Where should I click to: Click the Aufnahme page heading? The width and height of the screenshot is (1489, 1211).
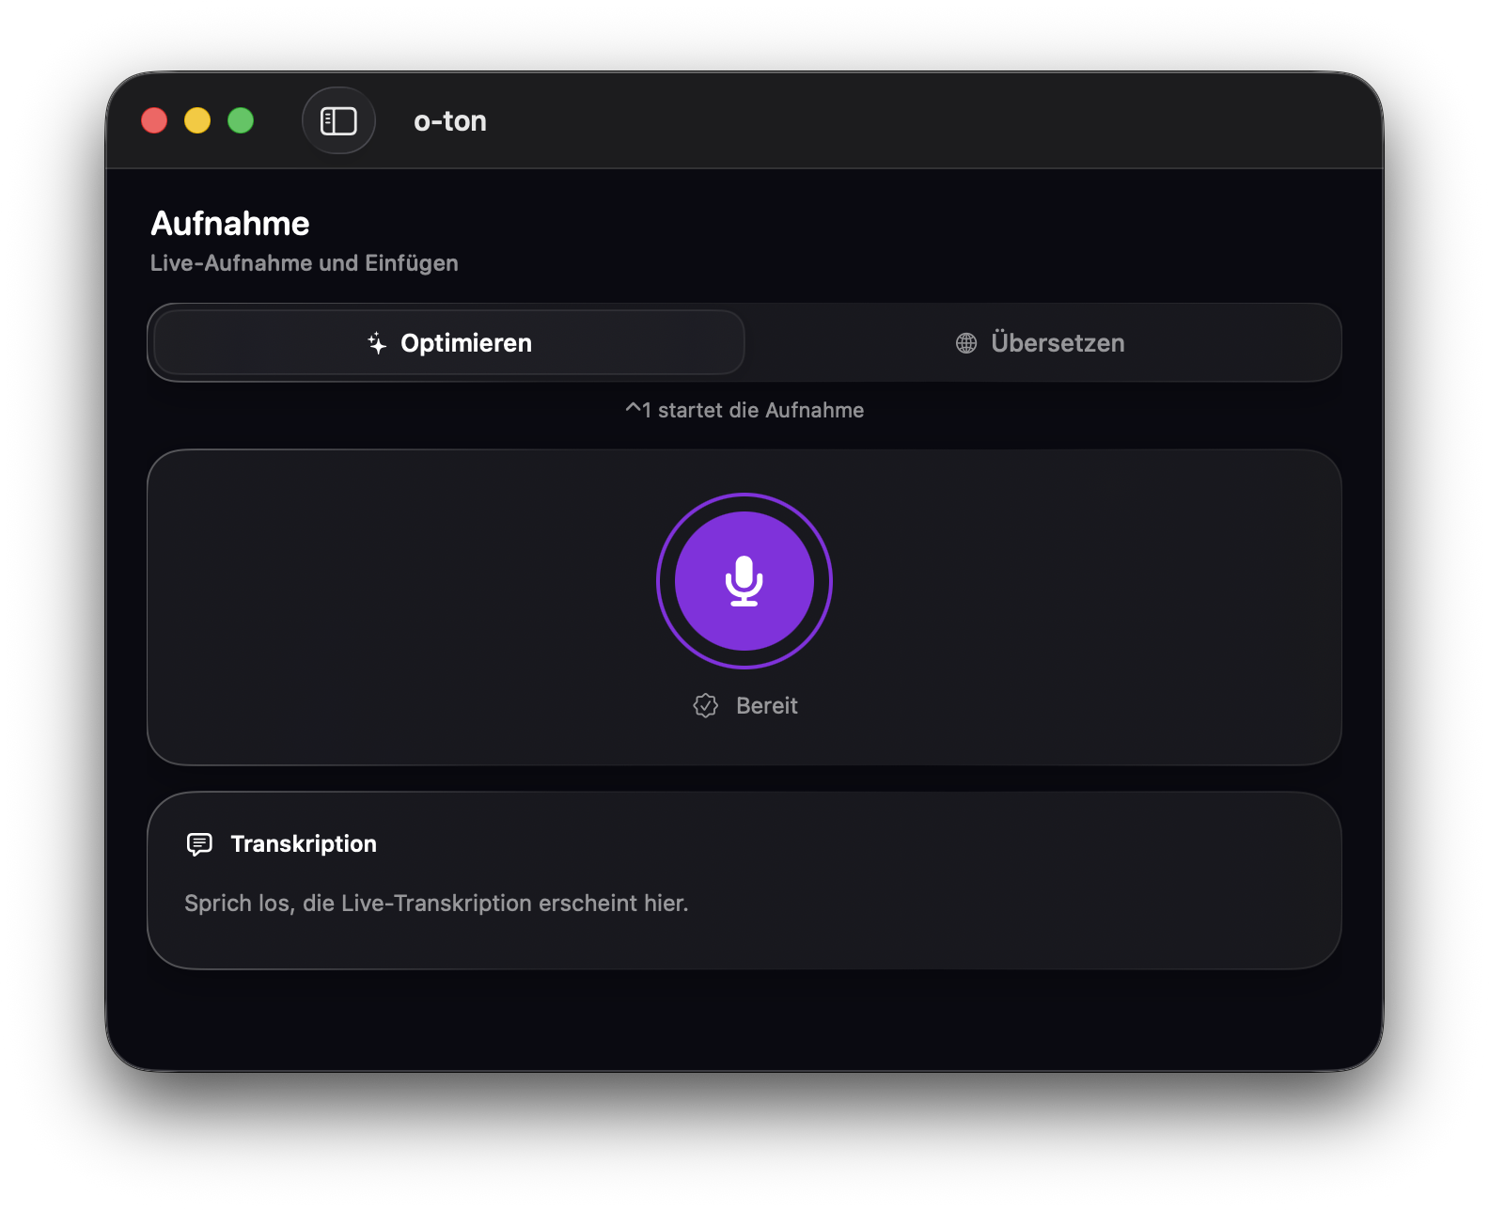(228, 224)
